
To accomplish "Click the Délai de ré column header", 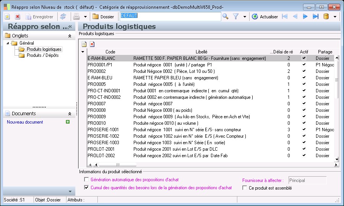I will coord(282,52).
